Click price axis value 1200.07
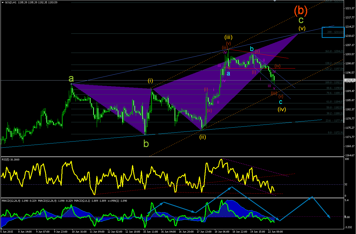 (350, 63)
